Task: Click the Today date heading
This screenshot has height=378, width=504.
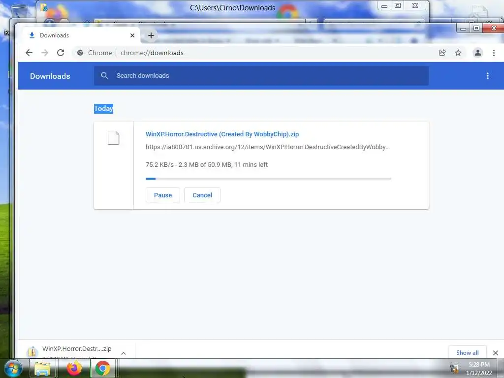Action: 103,108
